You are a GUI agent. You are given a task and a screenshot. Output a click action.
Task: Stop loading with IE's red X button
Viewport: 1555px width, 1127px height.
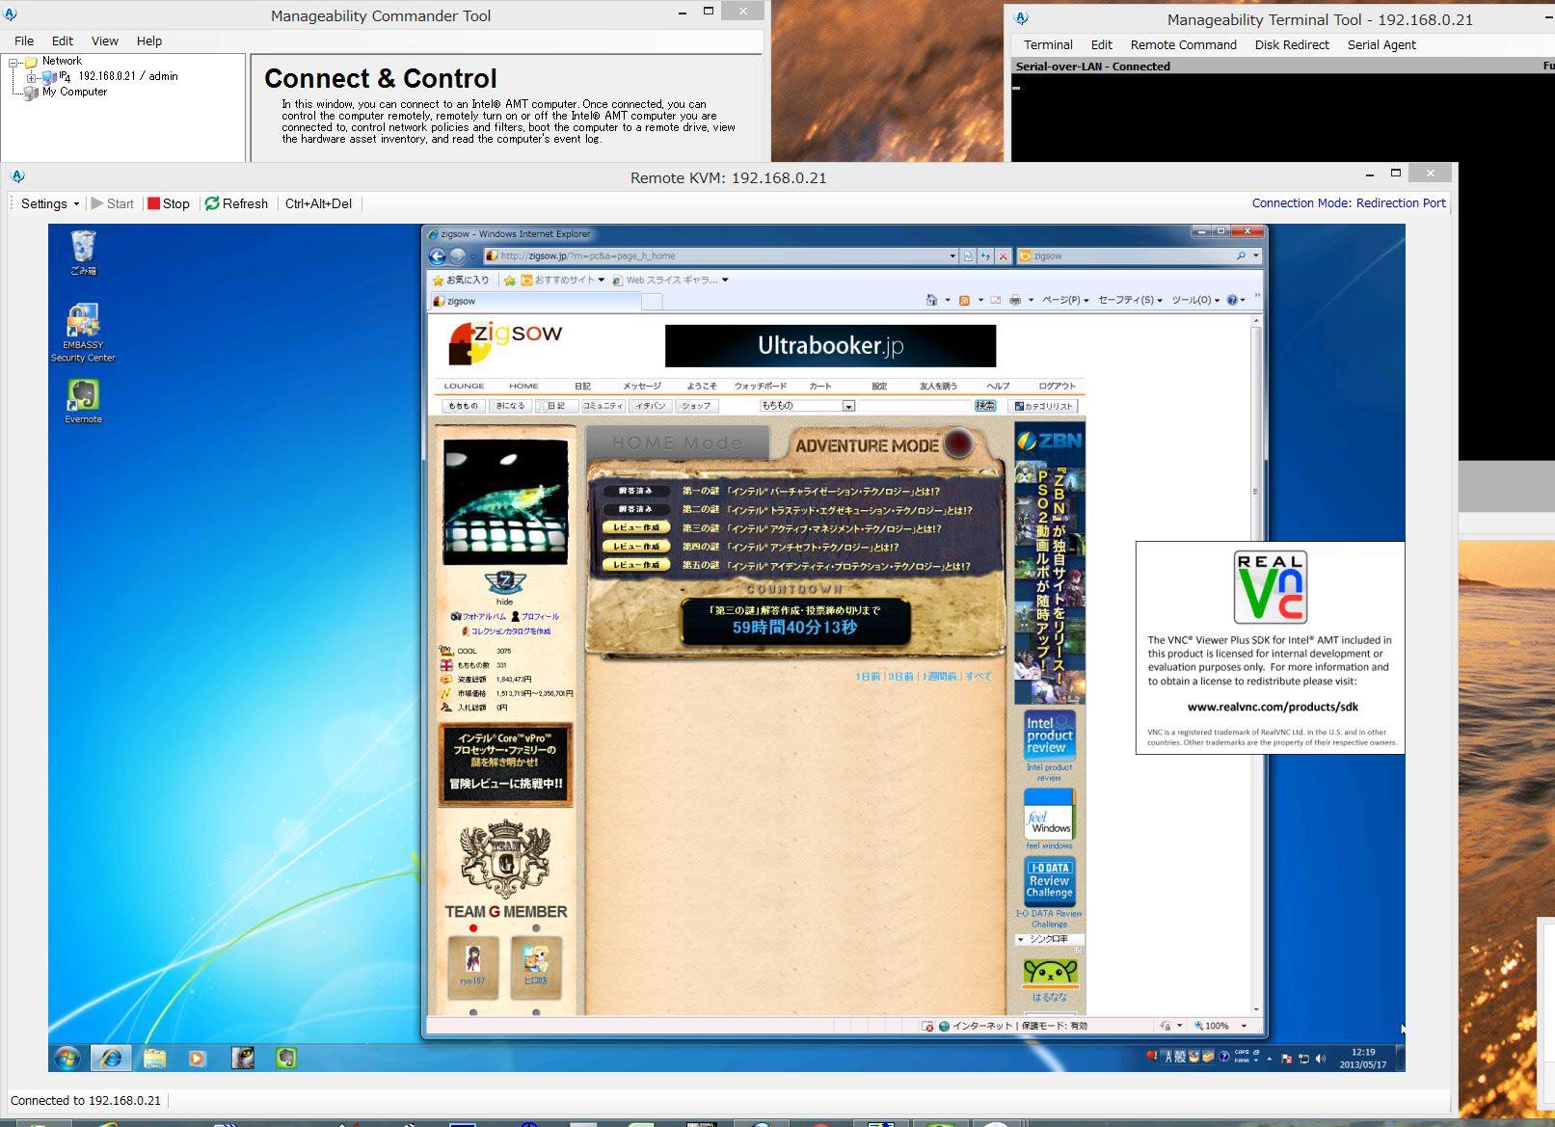click(1003, 255)
